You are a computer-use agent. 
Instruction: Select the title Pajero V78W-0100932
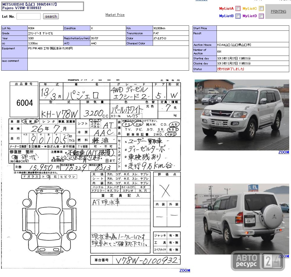tap(22, 8)
